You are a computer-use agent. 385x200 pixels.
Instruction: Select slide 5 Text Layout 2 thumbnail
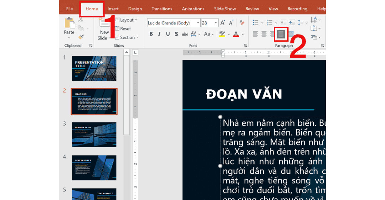94,194
